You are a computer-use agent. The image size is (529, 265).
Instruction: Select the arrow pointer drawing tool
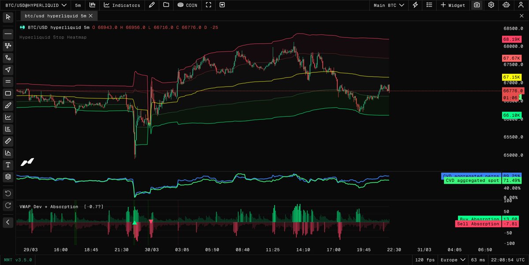[8, 69]
